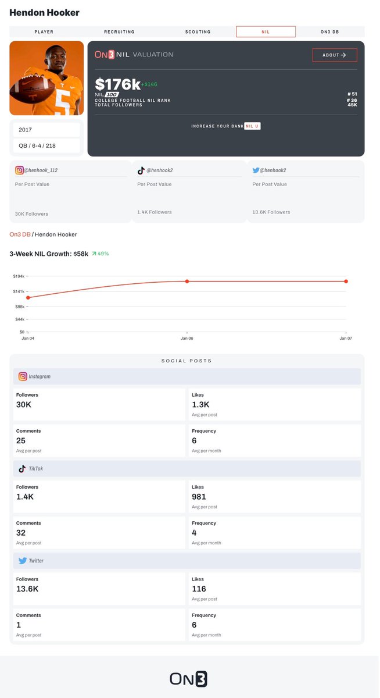Click the Instagram icon beside @henhook_112

point(19,170)
